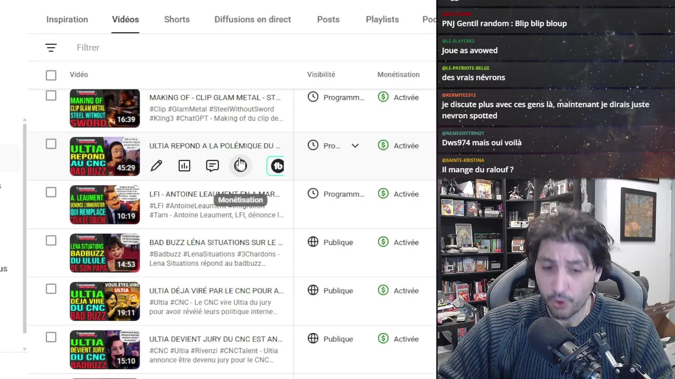Open ULTIA REPOND A LA POLÉMIQUE title
The width and height of the screenshot is (675, 379).
pos(215,146)
